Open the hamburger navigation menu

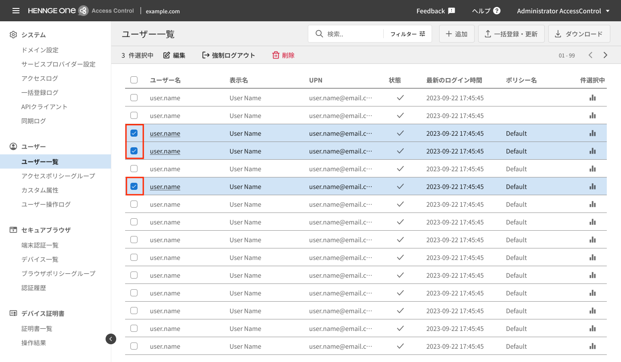[16, 11]
